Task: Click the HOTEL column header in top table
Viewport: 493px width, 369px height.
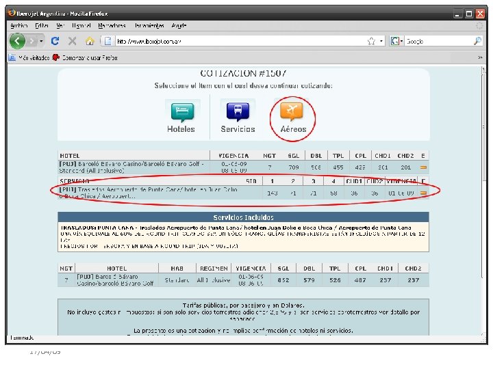Action: pos(70,156)
